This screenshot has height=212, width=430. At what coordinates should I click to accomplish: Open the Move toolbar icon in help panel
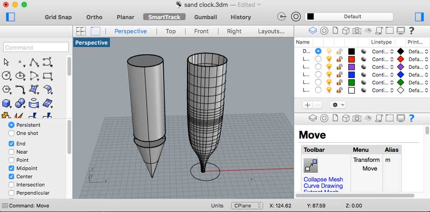[x=311, y=166]
